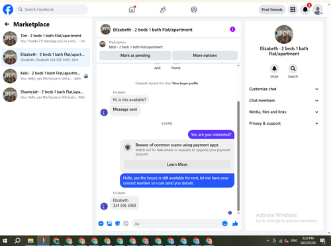Open more actions plus icon
This screenshot has width=331, height=246.
pos(101,223)
